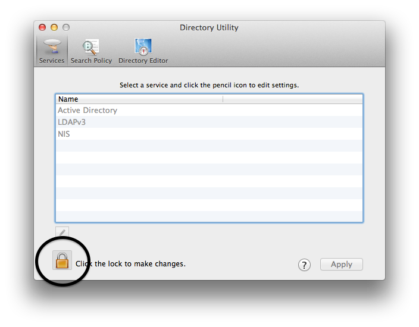419x327 pixels.
Task: Click the pencil edit icon
Action: (x=62, y=232)
